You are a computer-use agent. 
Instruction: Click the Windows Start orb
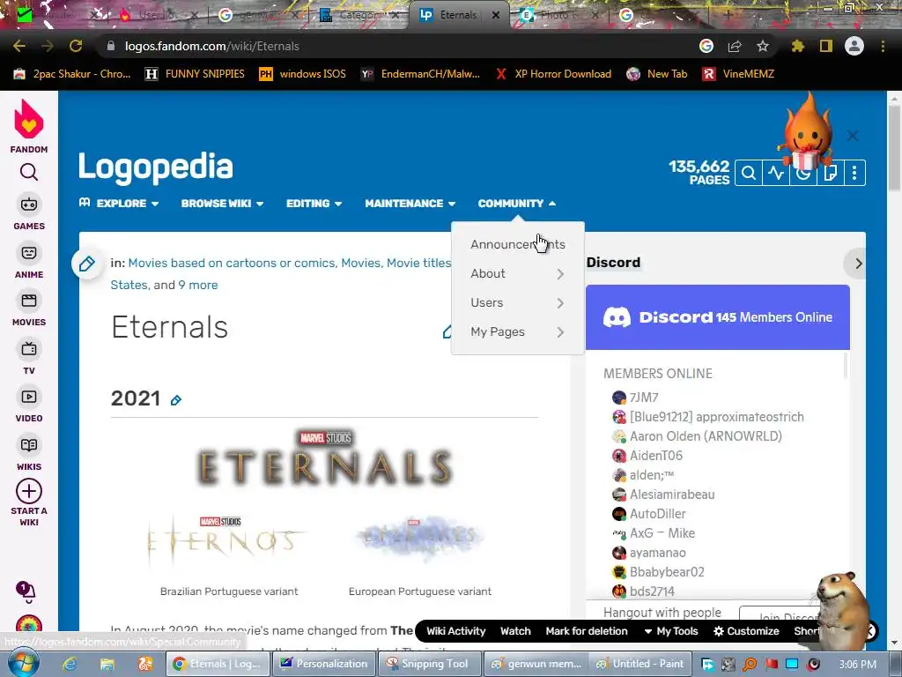(23, 663)
